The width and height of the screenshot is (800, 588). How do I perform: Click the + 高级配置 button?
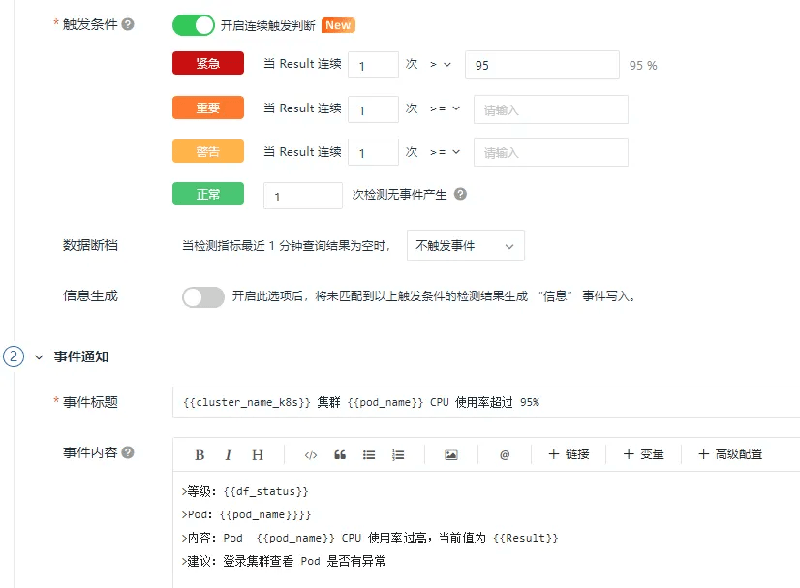[x=730, y=454]
